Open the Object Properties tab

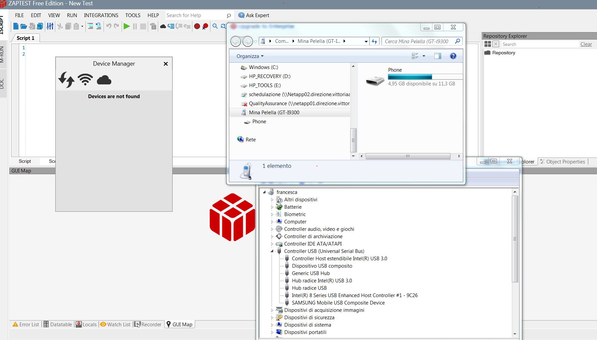coord(563,161)
